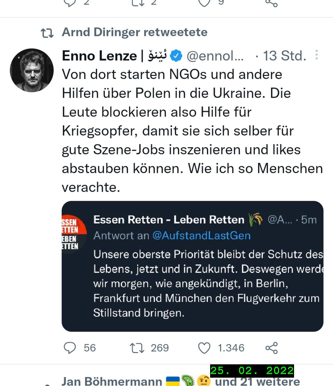Click the 13 Std. timestamp

pos(284,56)
